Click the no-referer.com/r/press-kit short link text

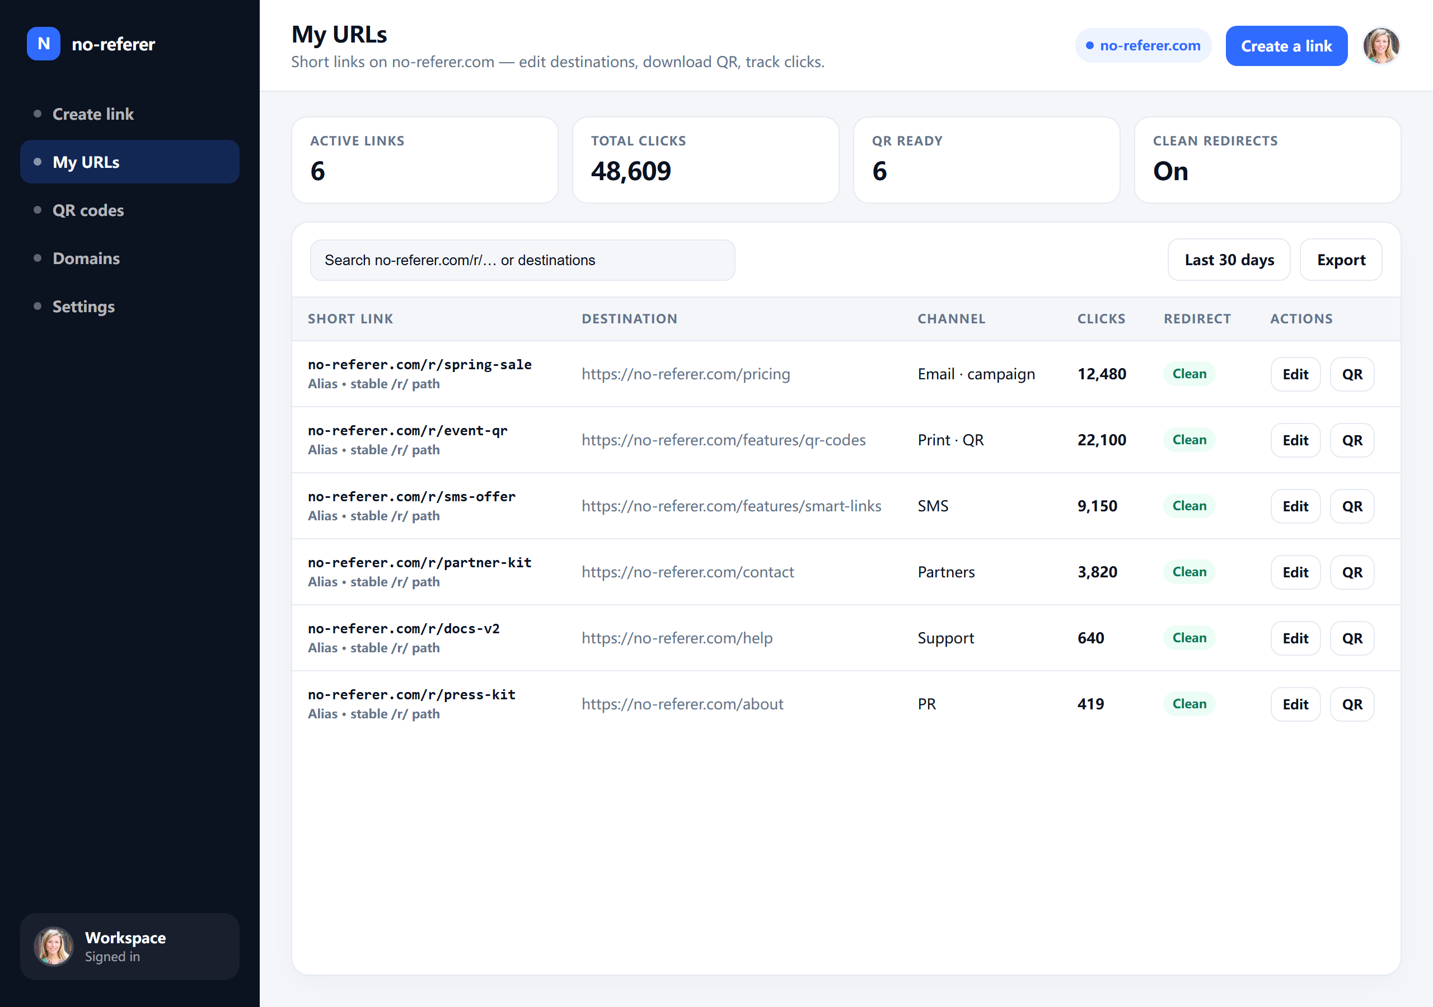411,694
